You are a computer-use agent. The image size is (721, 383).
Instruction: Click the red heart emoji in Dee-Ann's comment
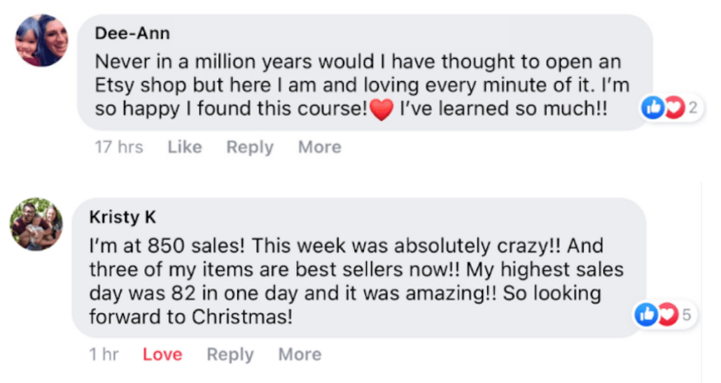tap(380, 110)
